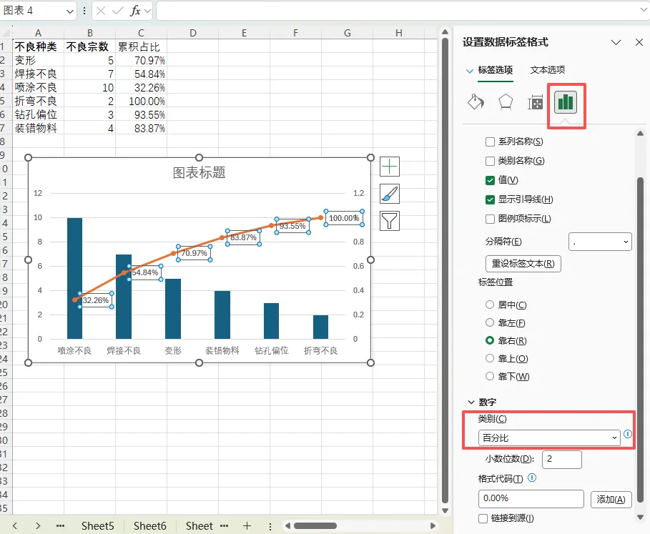650x534 pixels.
Task: Click the info icon beside the 类别 dropdown
Action: pos(628,434)
